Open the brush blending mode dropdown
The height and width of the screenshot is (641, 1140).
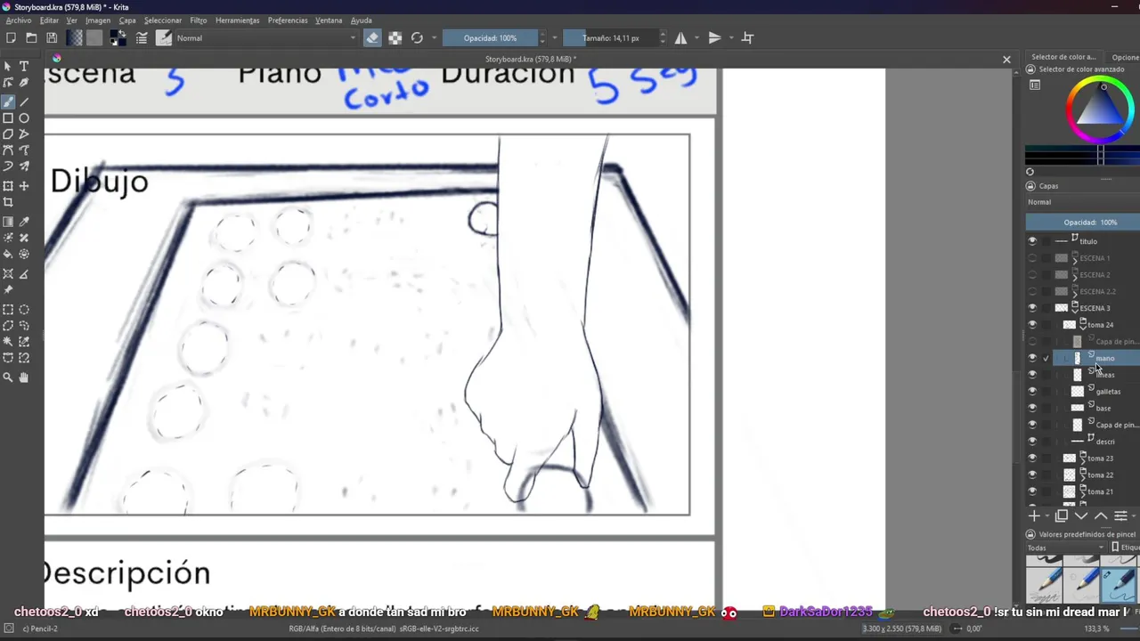pos(265,37)
